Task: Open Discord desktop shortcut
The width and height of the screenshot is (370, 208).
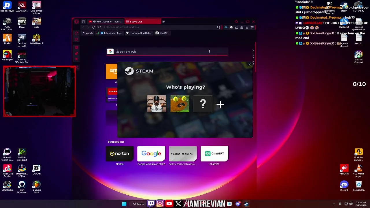Action: (344, 186)
